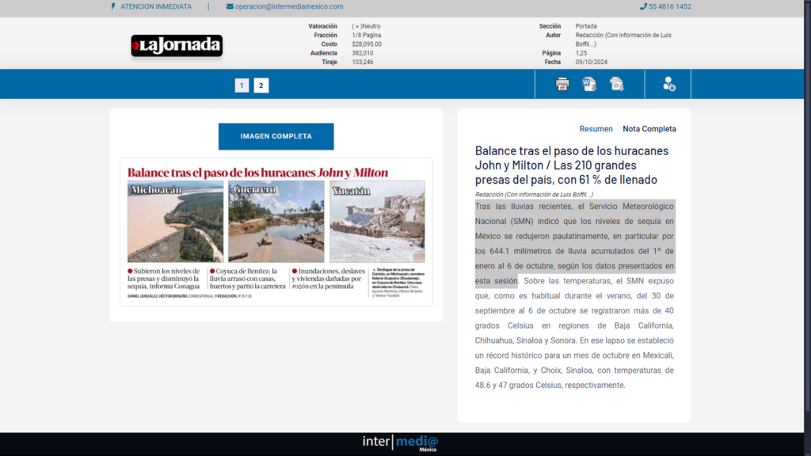Open ATENCION INMEDIATA link

click(x=156, y=6)
